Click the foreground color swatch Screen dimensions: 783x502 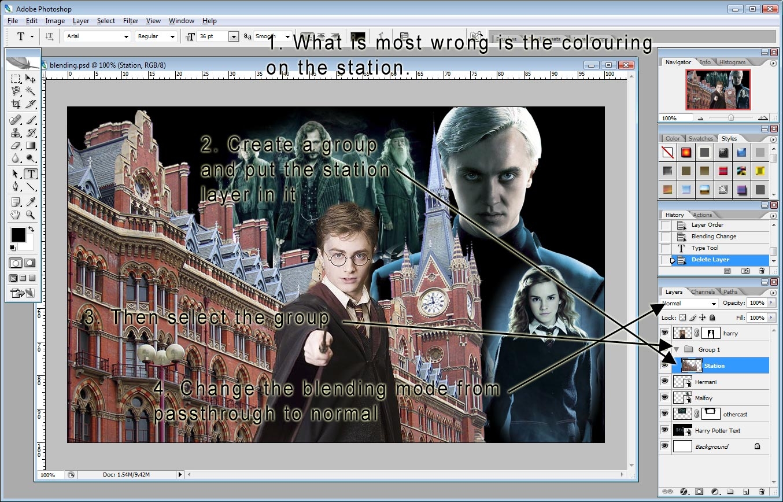(x=19, y=235)
